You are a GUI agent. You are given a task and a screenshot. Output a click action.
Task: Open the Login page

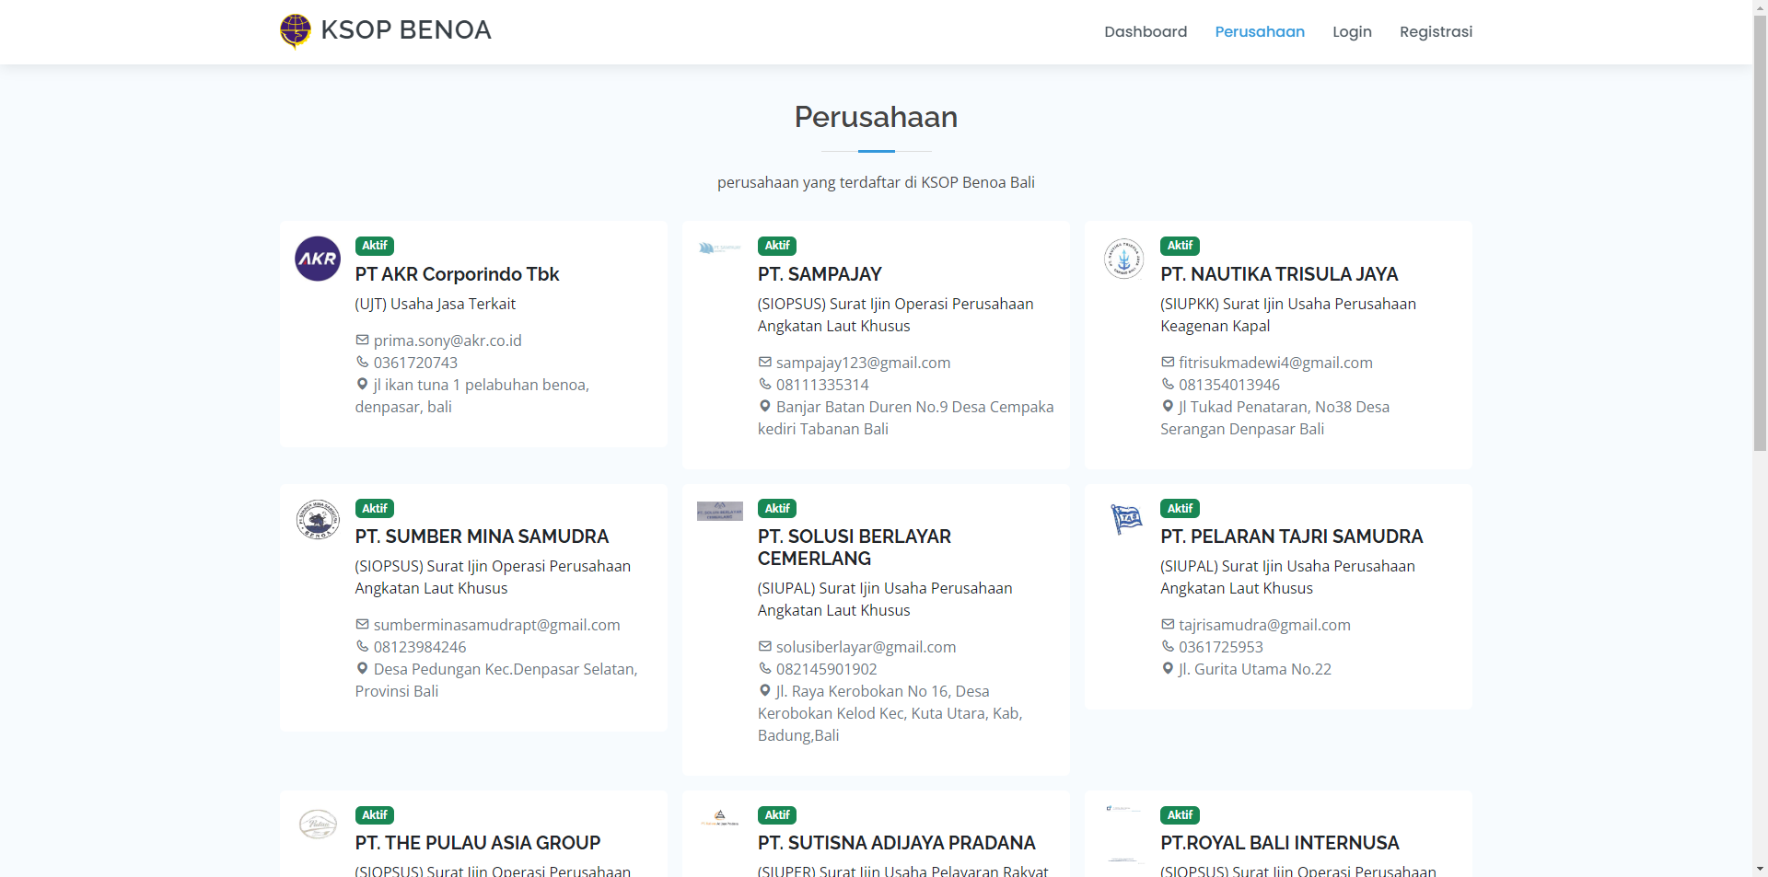(x=1351, y=31)
